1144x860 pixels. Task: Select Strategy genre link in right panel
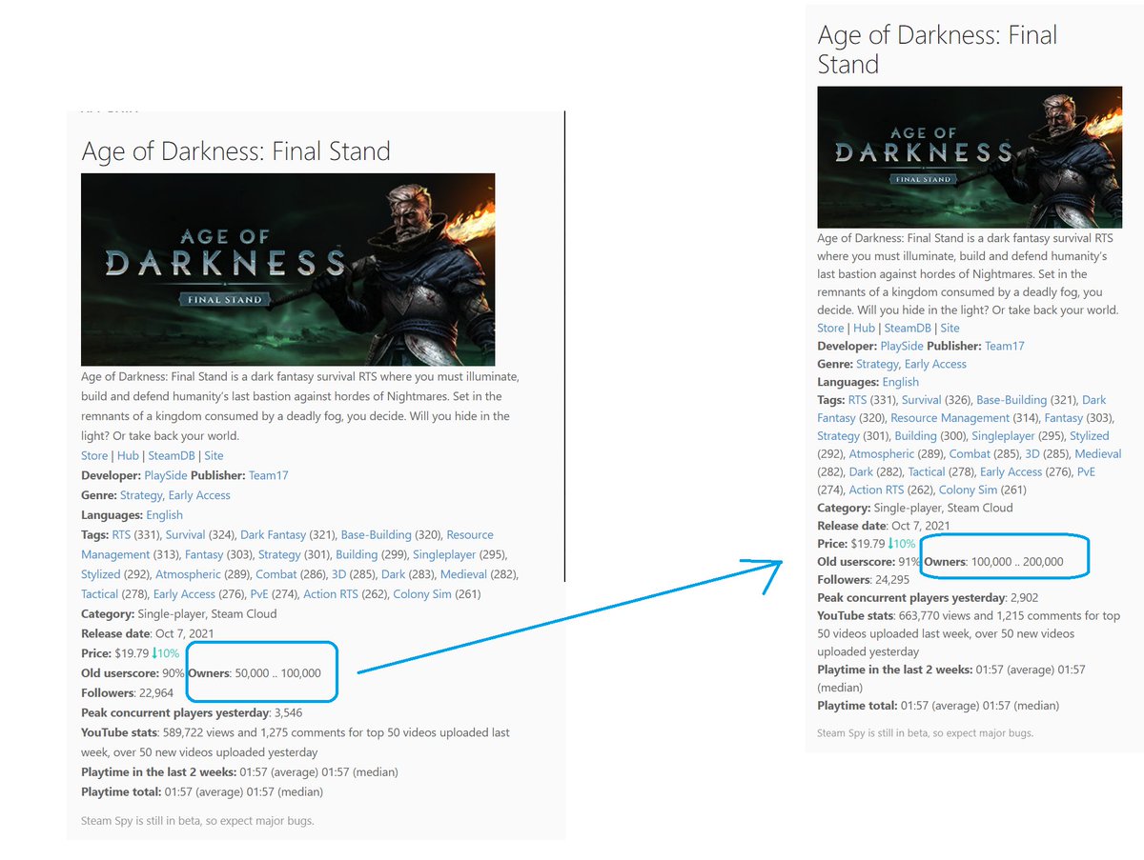pyautogui.click(x=877, y=364)
